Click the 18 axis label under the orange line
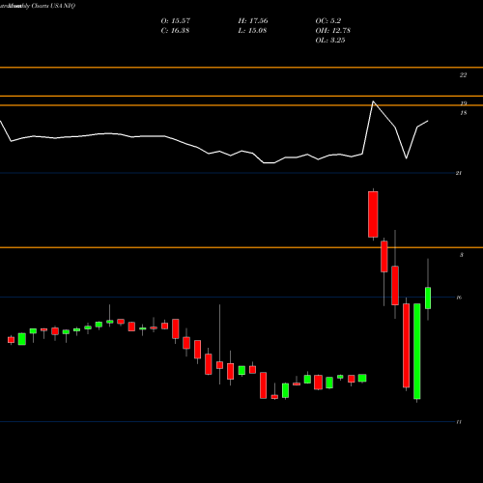This screenshot has height=483, width=483. pos(464,113)
